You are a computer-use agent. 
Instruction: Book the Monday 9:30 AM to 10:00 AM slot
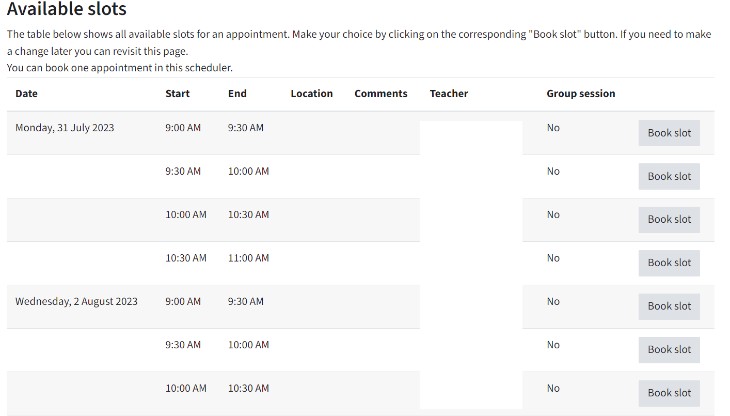tap(669, 176)
